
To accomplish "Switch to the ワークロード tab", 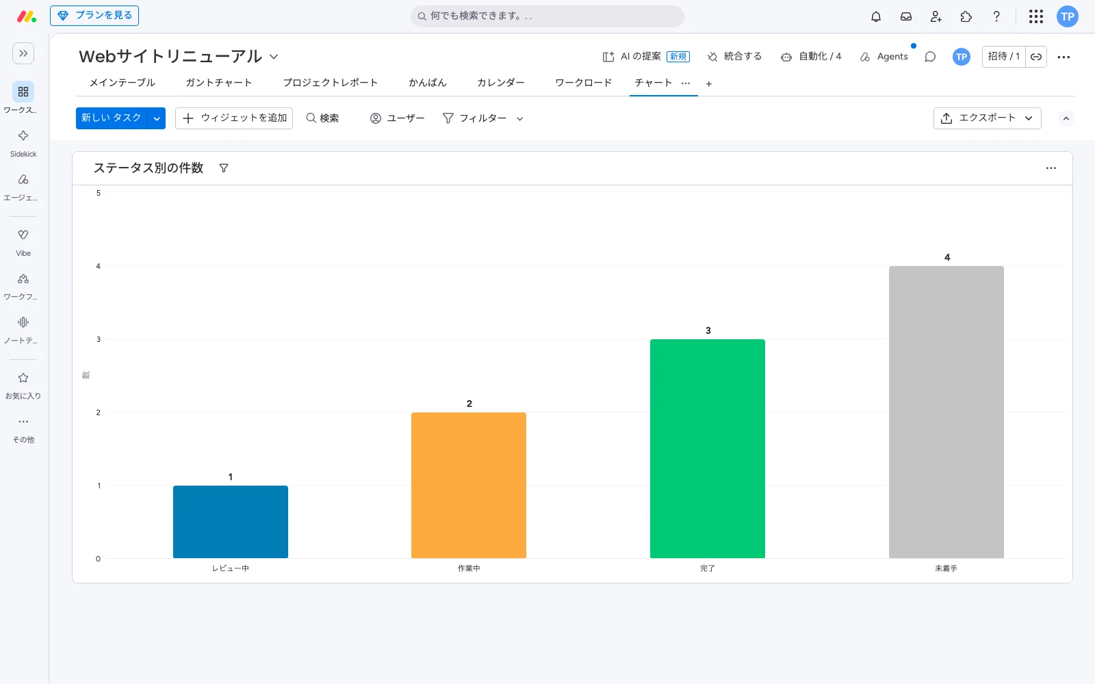I will pyautogui.click(x=584, y=83).
